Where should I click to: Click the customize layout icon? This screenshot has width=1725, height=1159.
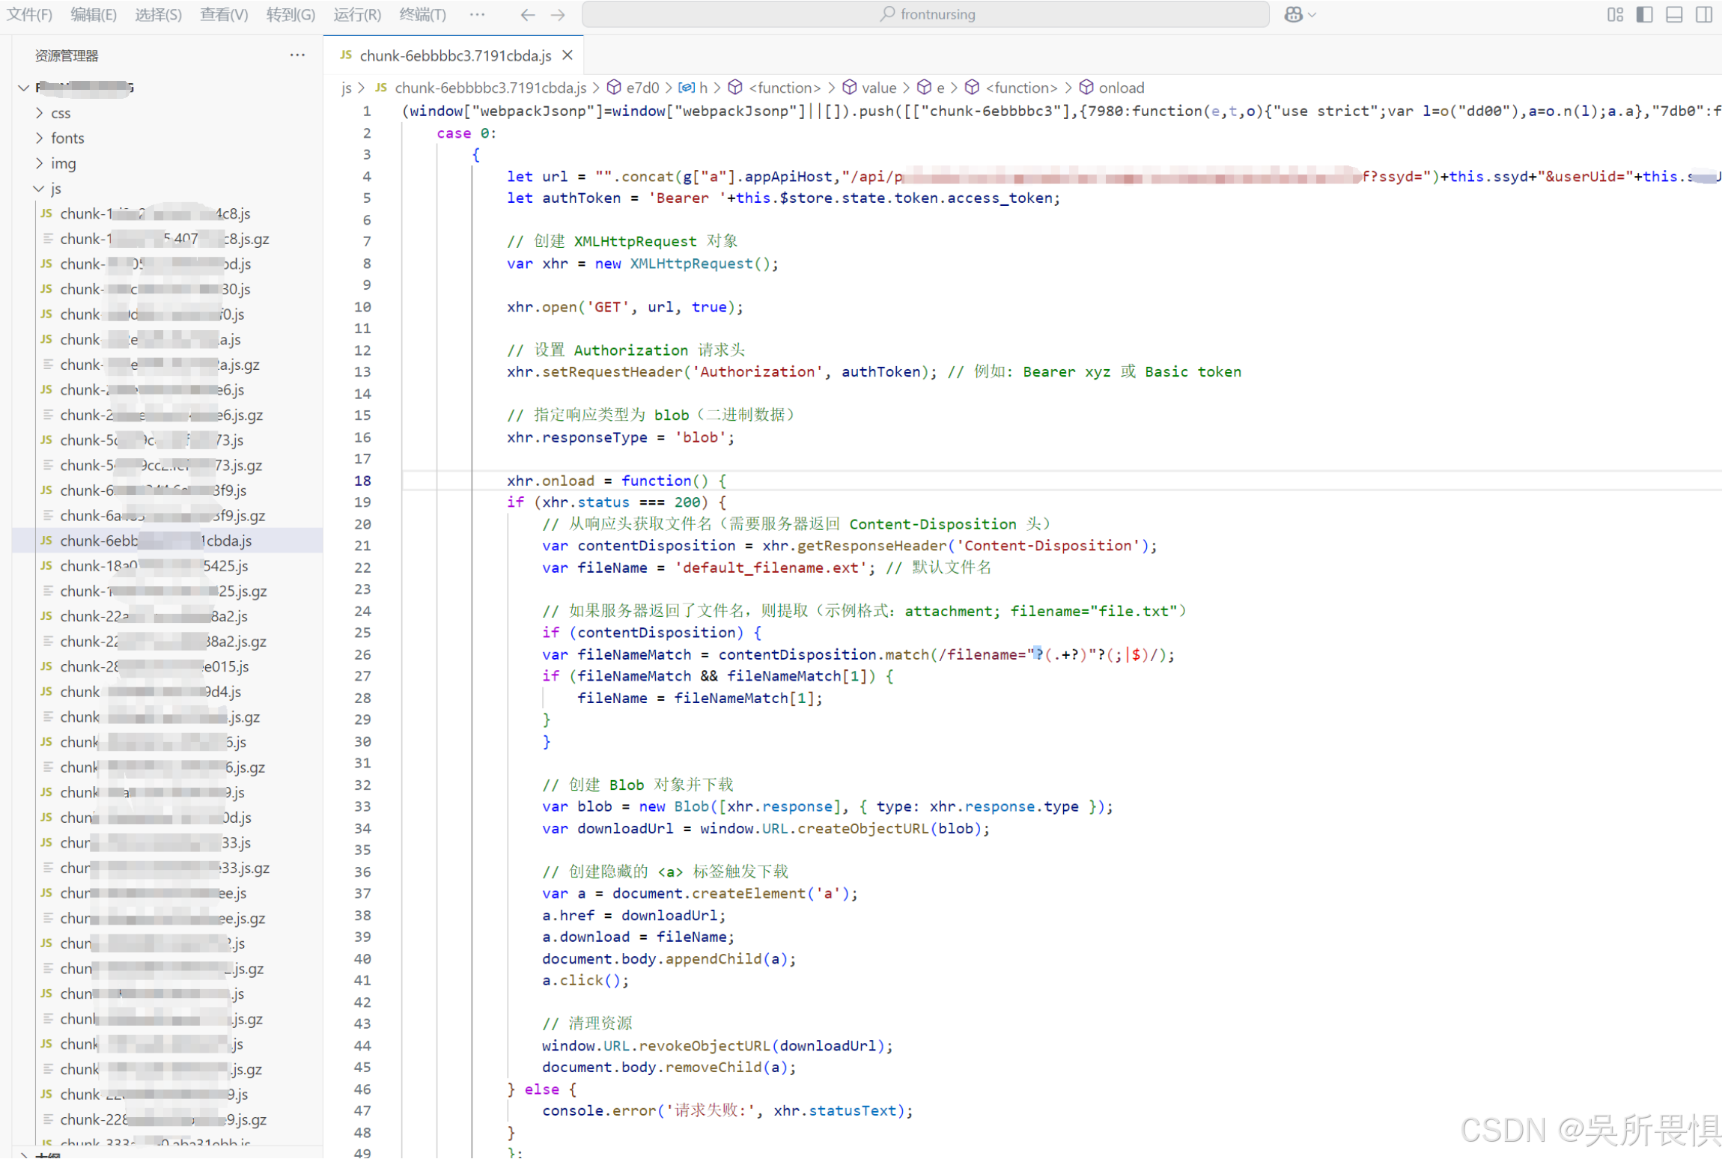point(1616,14)
